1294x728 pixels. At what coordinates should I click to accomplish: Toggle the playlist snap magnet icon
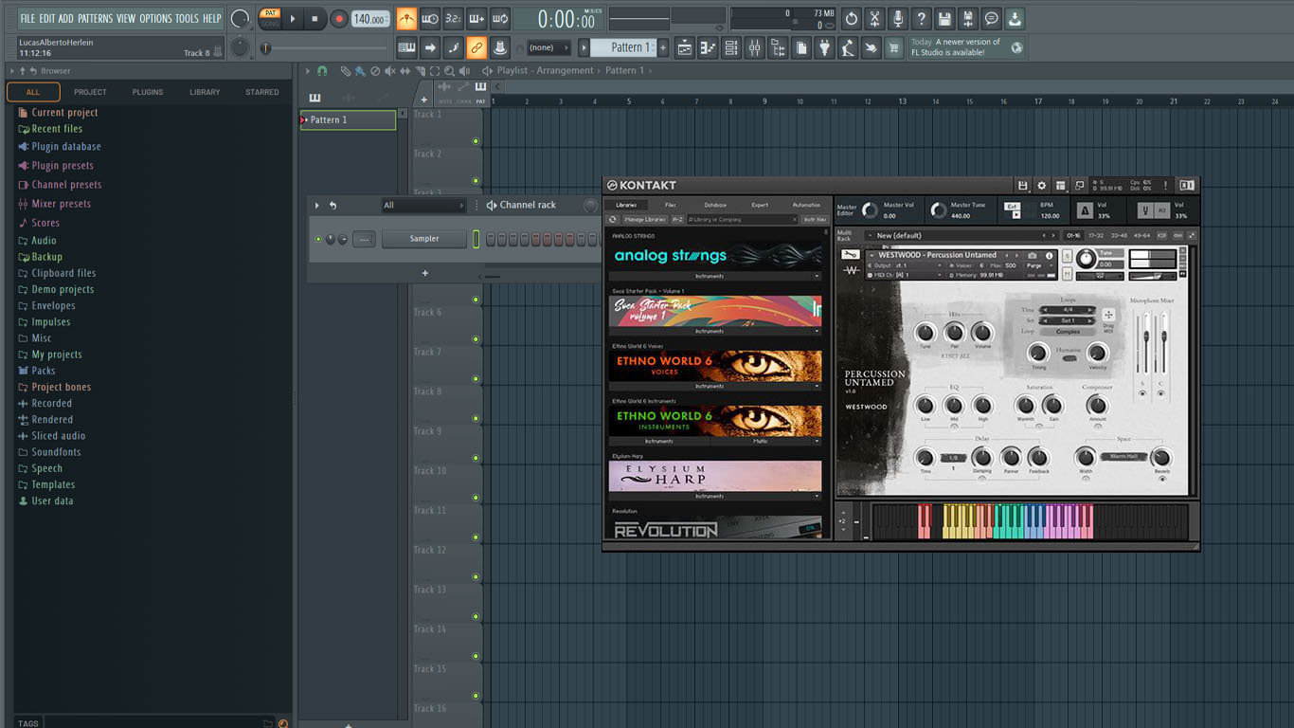pos(322,71)
